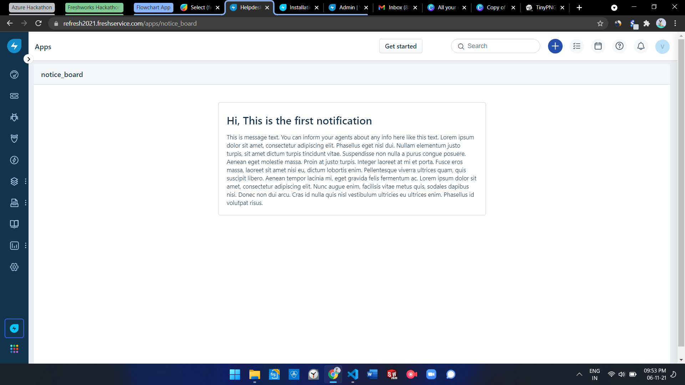Open the tasks checklist icon
This screenshot has width=685, height=385.
(x=577, y=46)
